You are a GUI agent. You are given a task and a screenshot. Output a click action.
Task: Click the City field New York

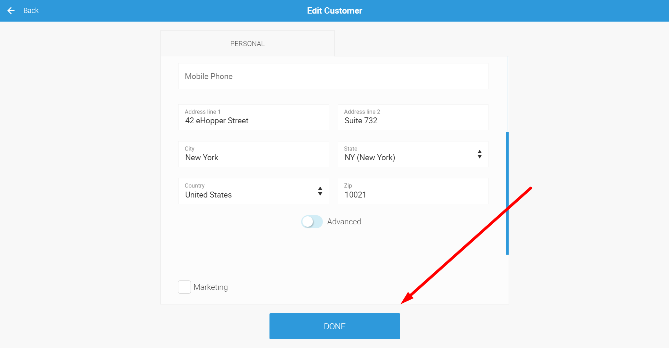coord(253,154)
